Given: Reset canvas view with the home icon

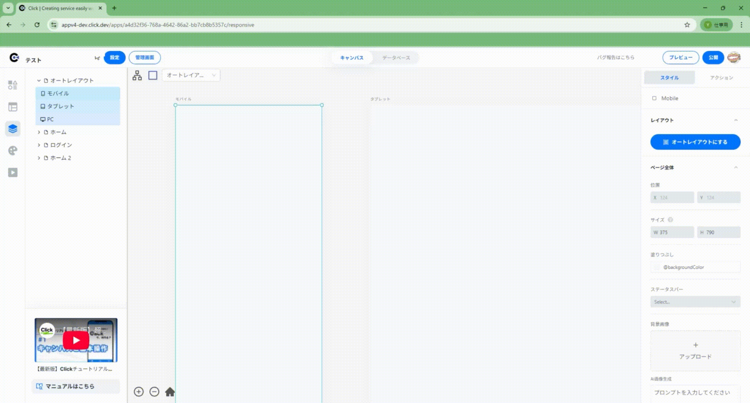Looking at the screenshot, I should (x=170, y=392).
